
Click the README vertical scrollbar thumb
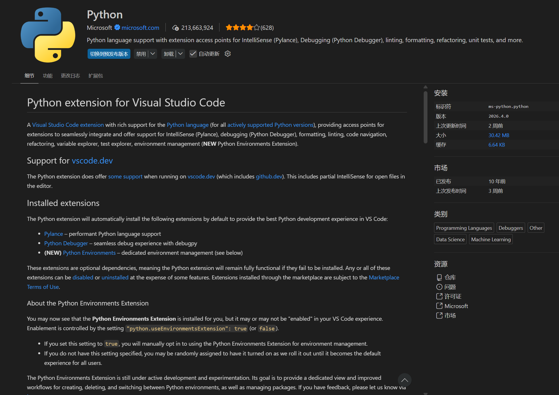pyautogui.click(x=425, y=117)
